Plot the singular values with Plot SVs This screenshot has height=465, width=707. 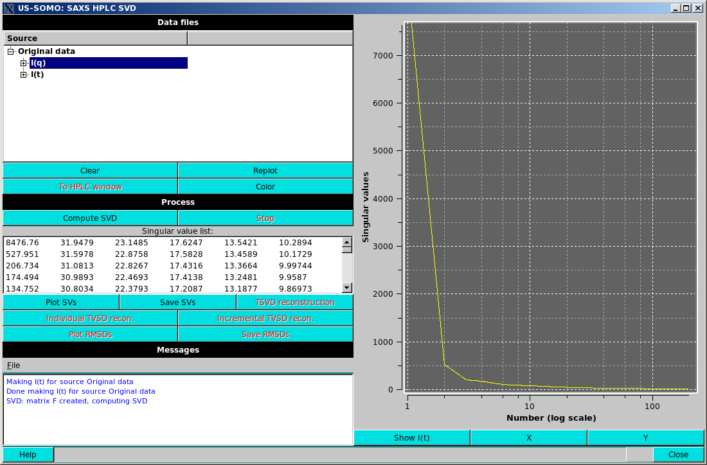coord(61,302)
